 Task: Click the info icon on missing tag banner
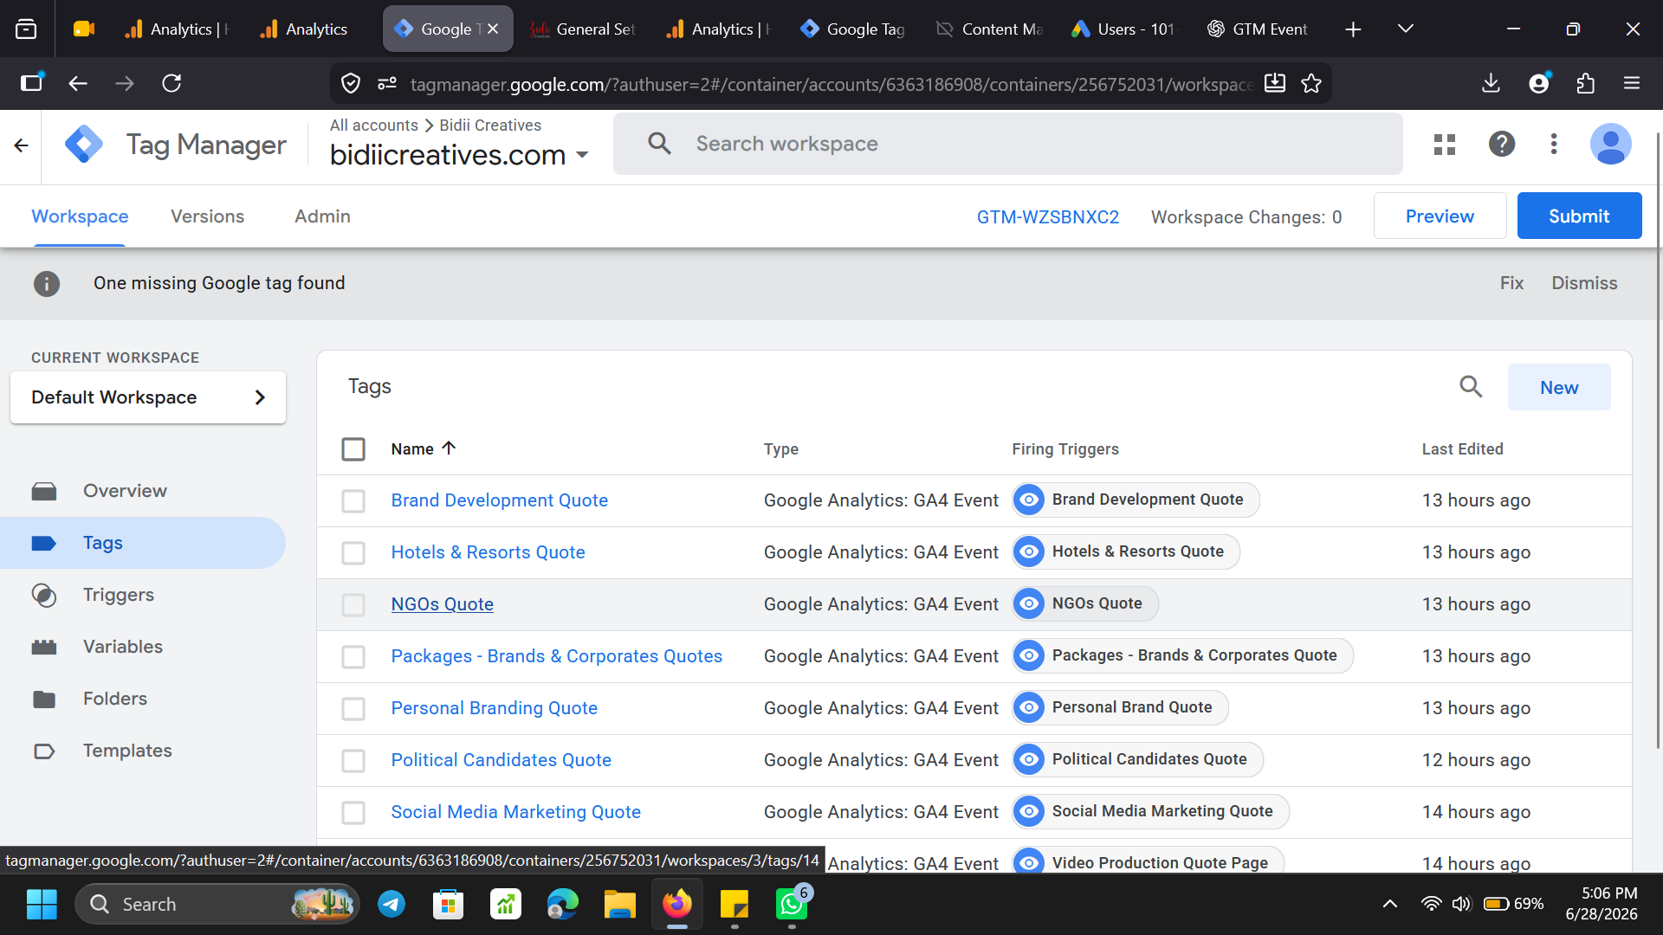point(47,283)
